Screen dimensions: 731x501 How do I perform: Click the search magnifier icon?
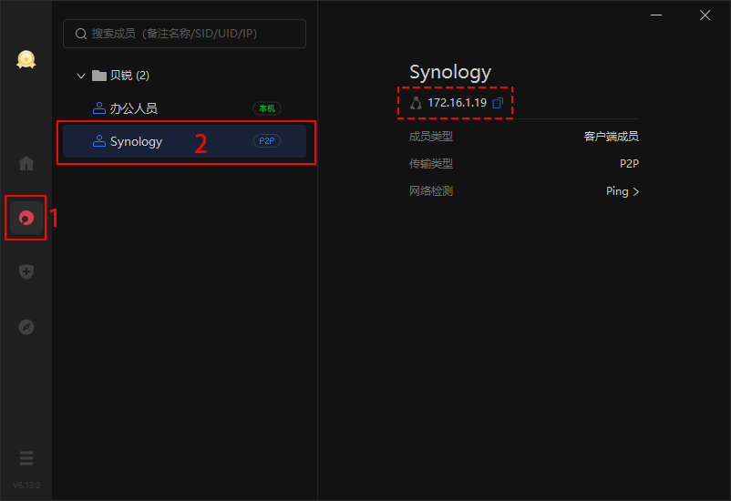(81, 34)
